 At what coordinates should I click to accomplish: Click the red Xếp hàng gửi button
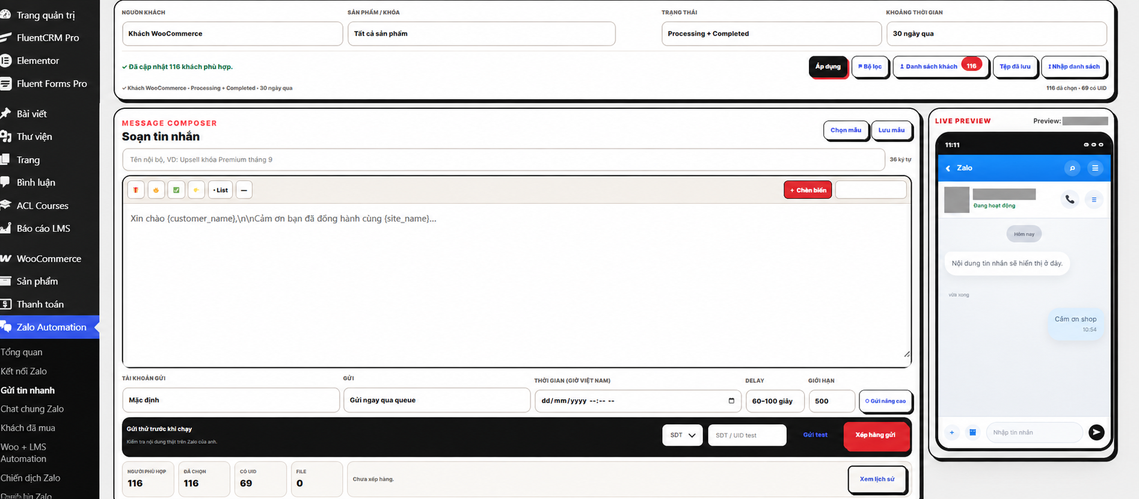click(x=876, y=435)
